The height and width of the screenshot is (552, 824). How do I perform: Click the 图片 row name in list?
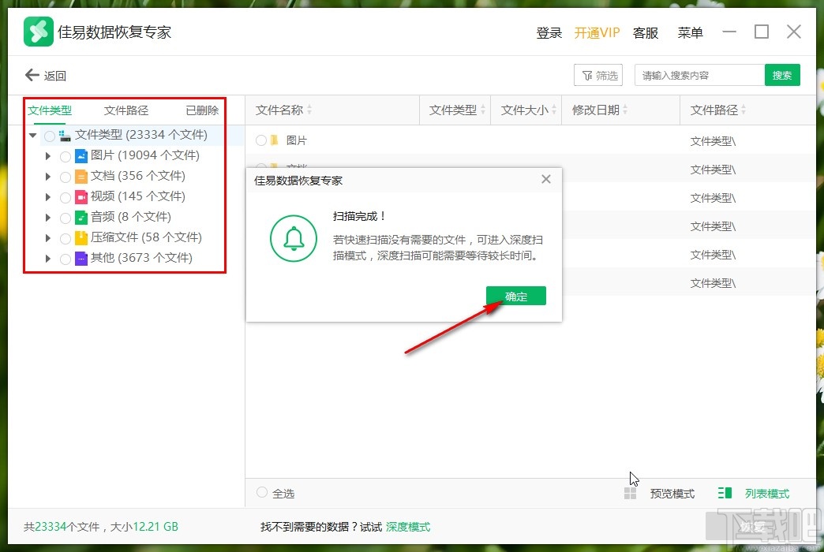(x=297, y=140)
